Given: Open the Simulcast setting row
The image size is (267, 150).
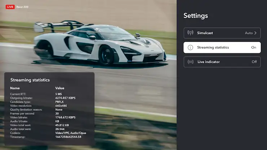Looking at the screenshot, I should [222, 33].
